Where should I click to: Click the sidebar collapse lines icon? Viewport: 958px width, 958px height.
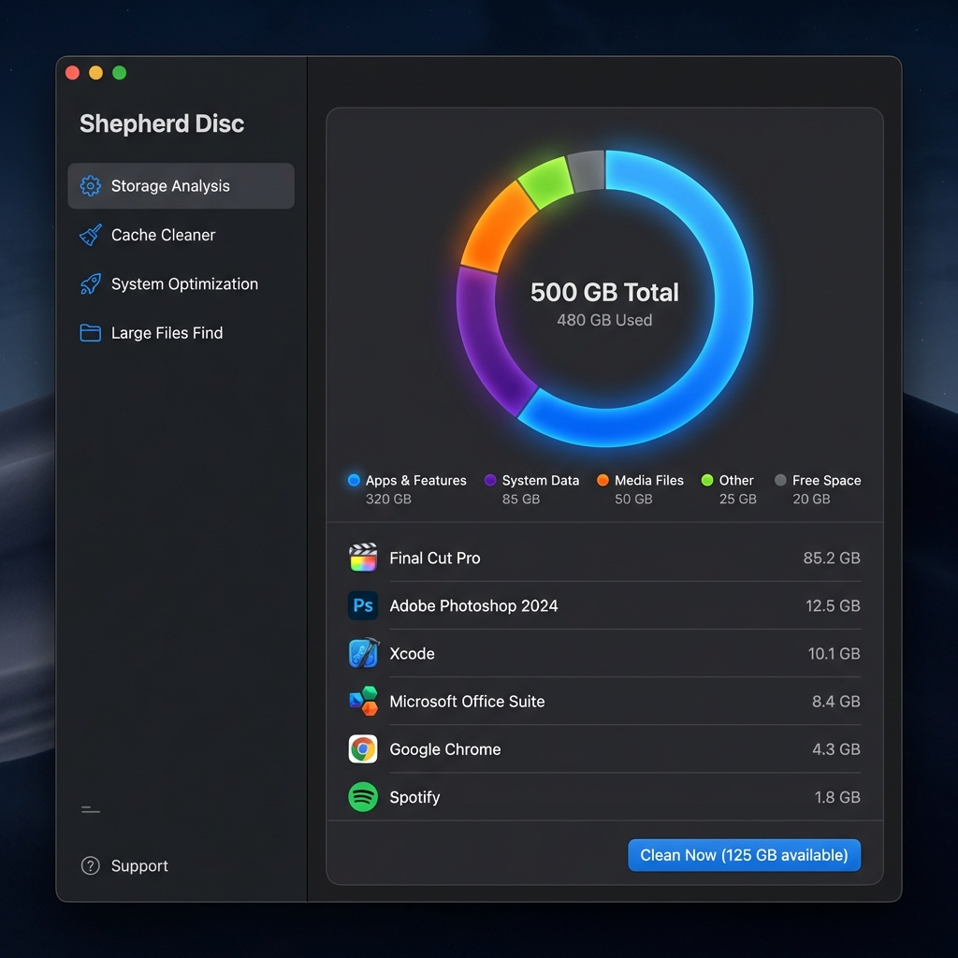click(91, 810)
